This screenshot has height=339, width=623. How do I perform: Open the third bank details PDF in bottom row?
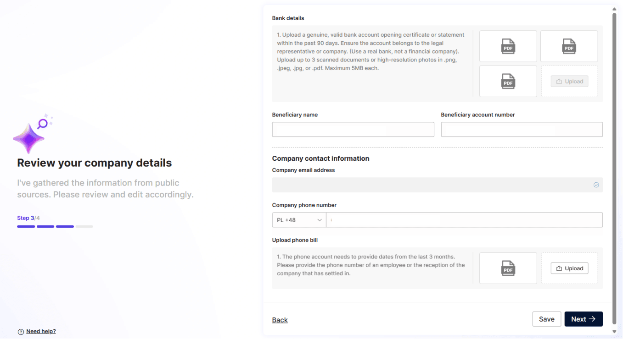(508, 81)
